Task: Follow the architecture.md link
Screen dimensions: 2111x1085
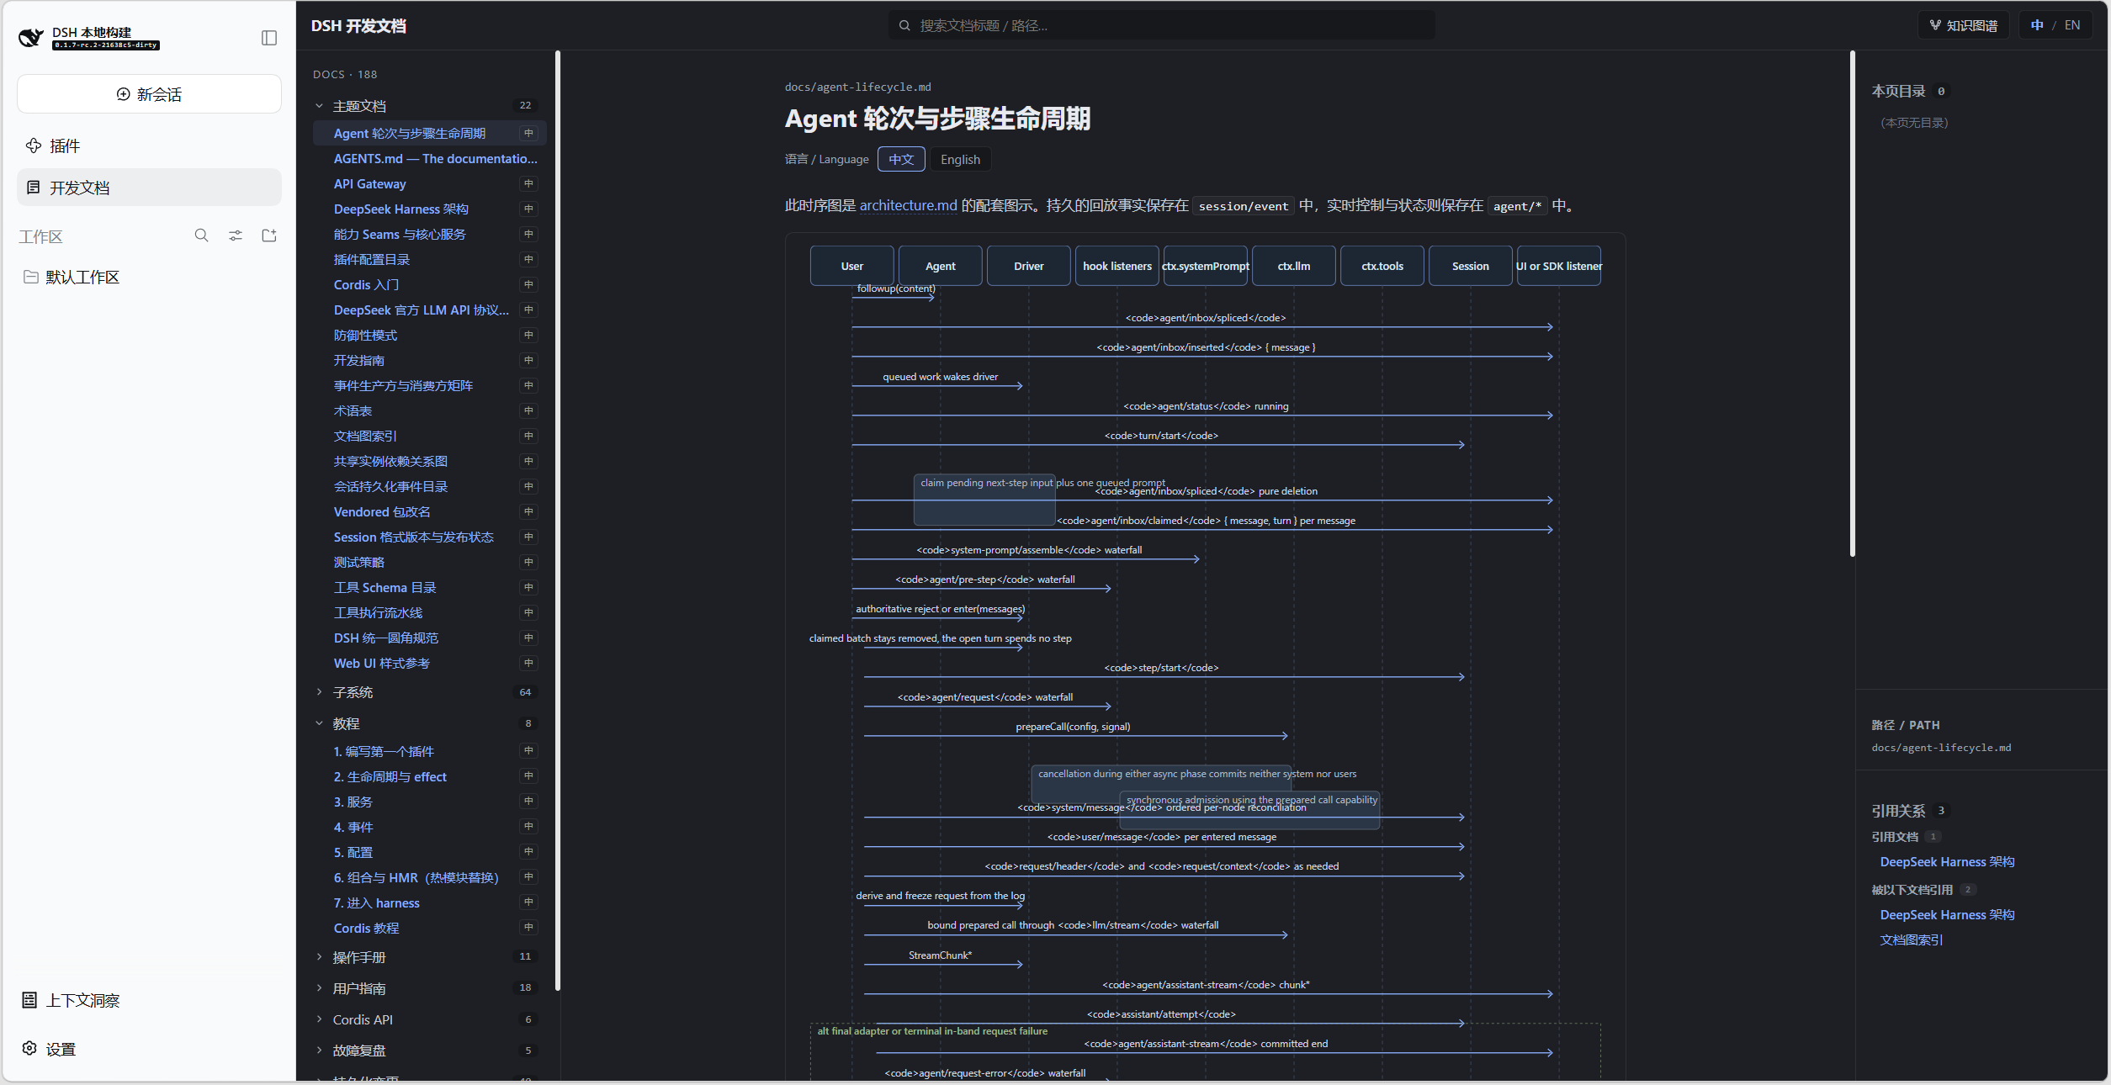Action: coord(908,205)
